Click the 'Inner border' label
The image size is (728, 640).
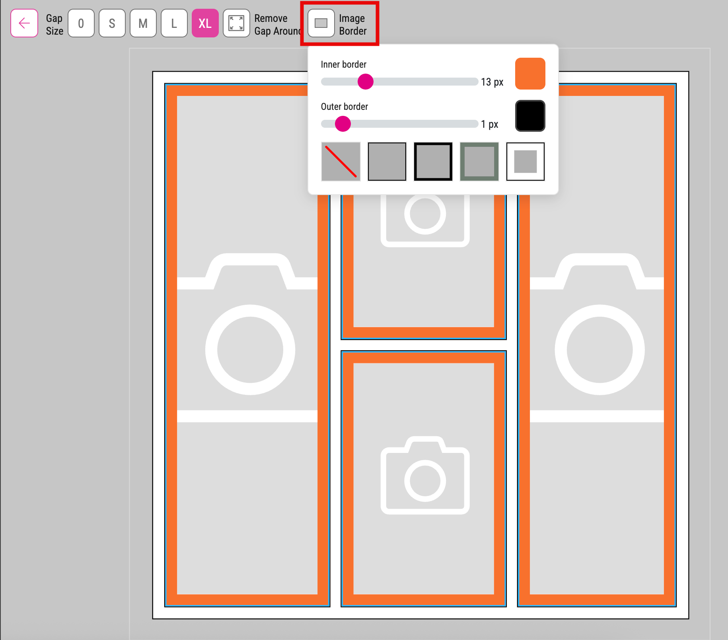coord(344,64)
